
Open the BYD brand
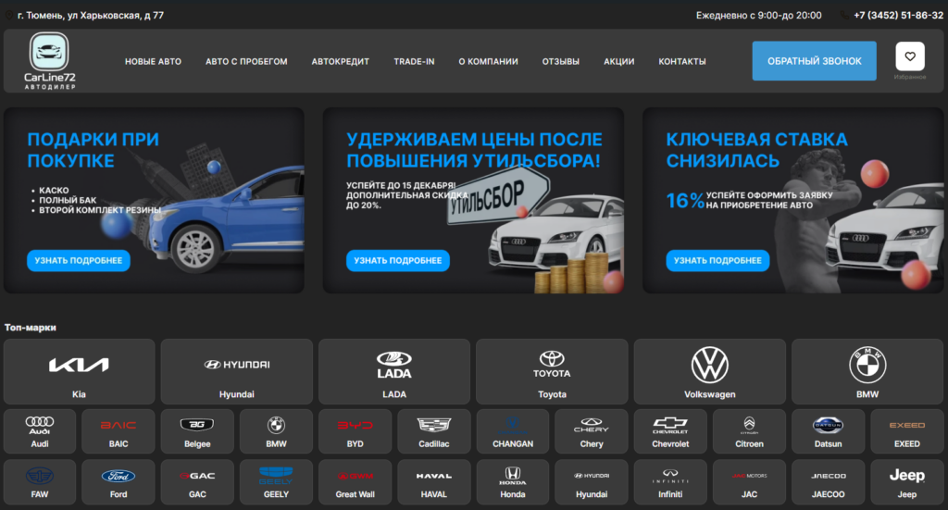[x=355, y=431]
